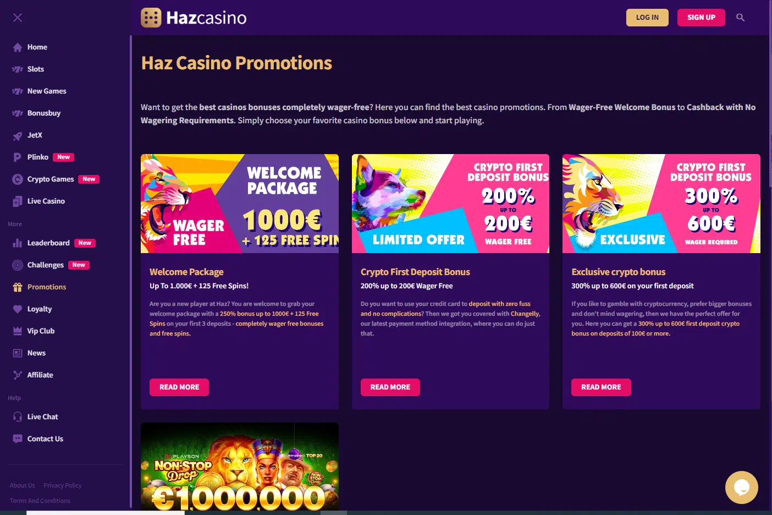The image size is (772, 515).
Task: Open the search magnifier icon
Action: pos(741,18)
